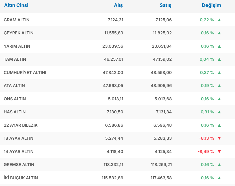Click the ÇEYREK ALTIN label
235x186 pixels.
pyautogui.click(x=19, y=33)
